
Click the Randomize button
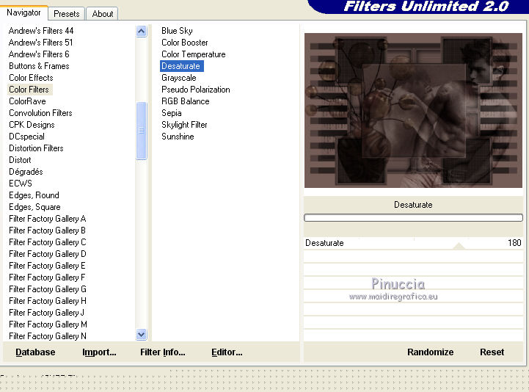[x=430, y=352]
